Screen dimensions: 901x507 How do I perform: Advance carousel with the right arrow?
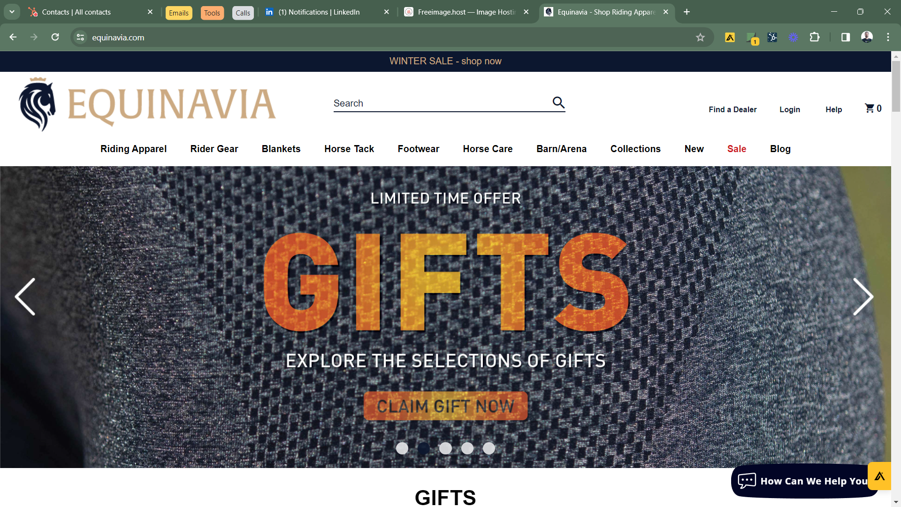coord(863,297)
